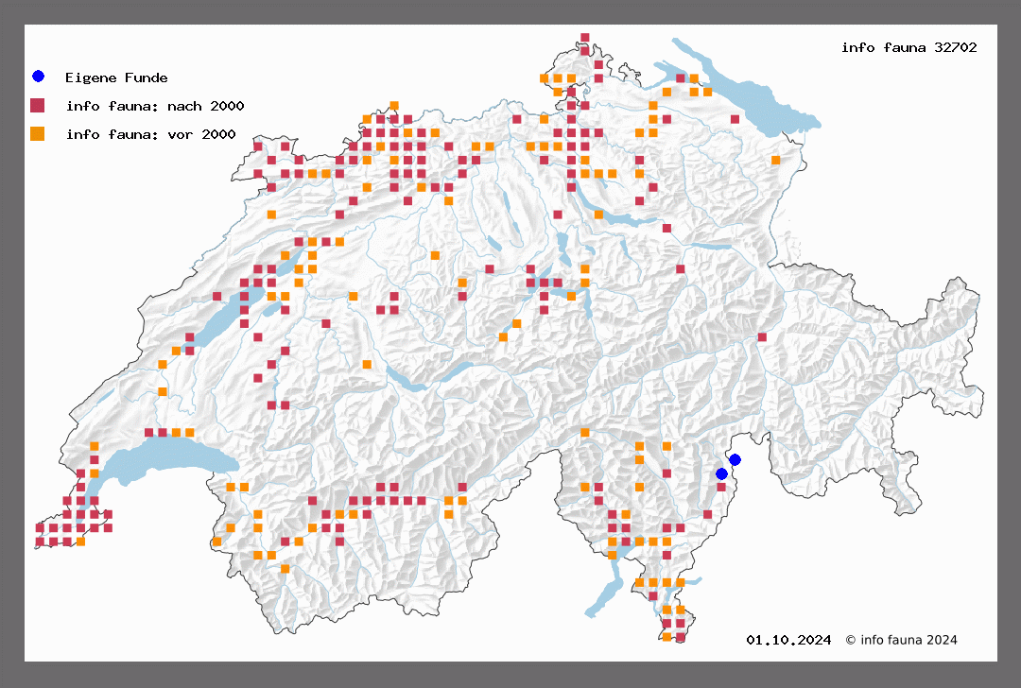1021x688 pixels.
Task: Click the '© info fauna 2024' copyright text
Action: pyautogui.click(x=901, y=640)
